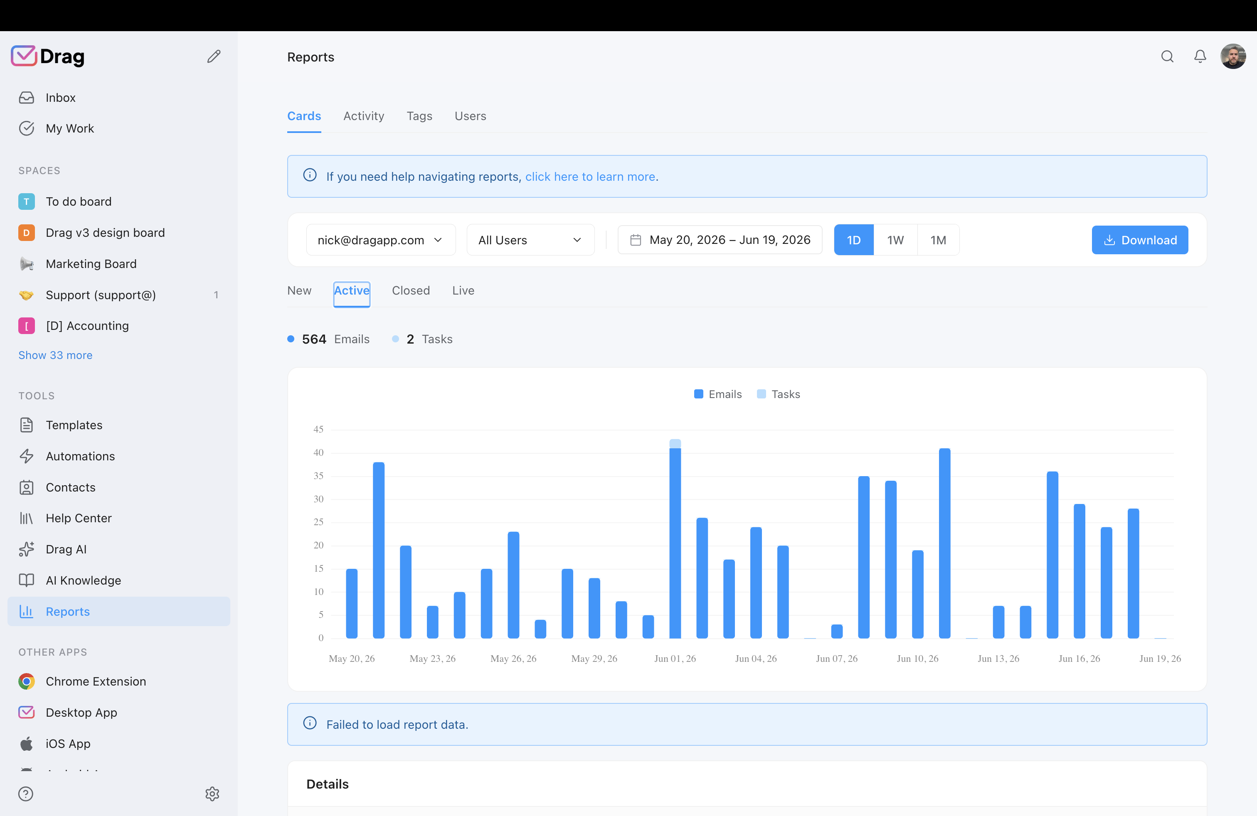Click the Details section heading
The height and width of the screenshot is (816, 1257).
click(328, 784)
